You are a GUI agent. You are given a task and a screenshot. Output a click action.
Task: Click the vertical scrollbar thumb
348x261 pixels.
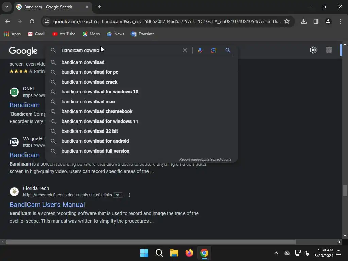coord(345,190)
